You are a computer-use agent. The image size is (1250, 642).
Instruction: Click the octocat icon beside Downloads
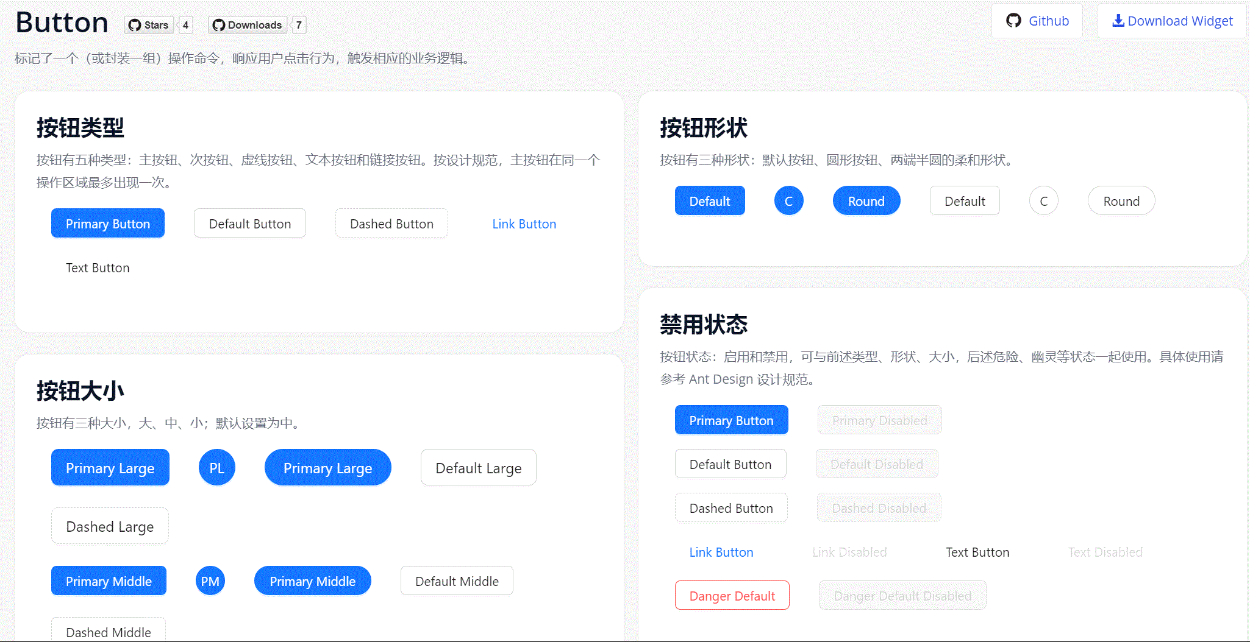218,25
